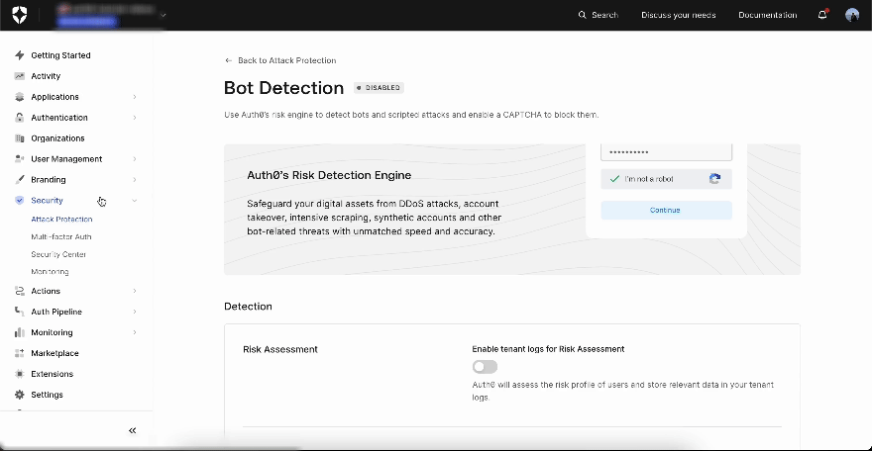The height and width of the screenshot is (451, 872).
Task: Click the Search magnifier in header
Action: [x=582, y=15]
